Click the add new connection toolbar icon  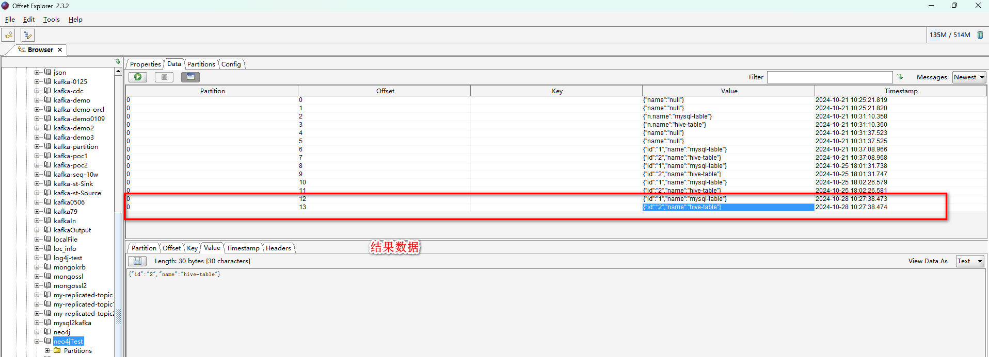tap(9, 35)
